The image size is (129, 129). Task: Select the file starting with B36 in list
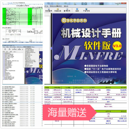[10, 96]
